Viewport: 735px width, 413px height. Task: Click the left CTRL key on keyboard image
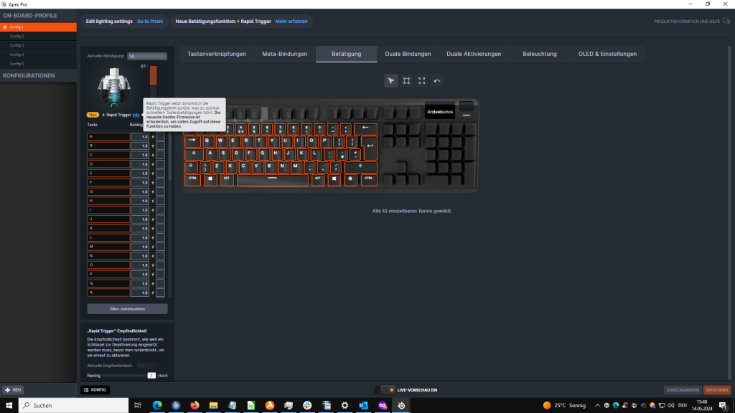pyautogui.click(x=192, y=179)
